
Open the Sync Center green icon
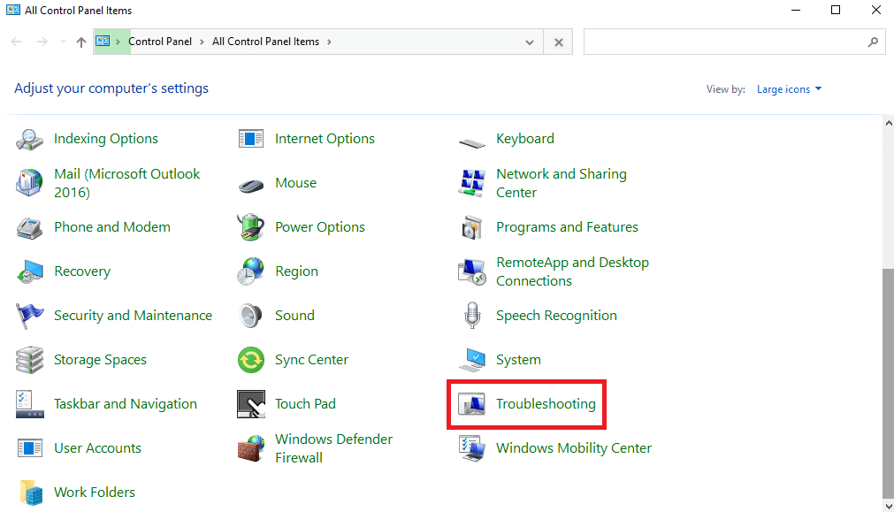[x=251, y=360]
